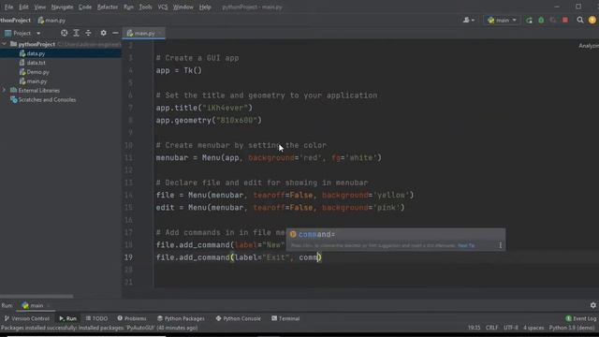Viewport: 599px width, 337px height.
Task: Hide the Project tool window
Action: coord(115,34)
